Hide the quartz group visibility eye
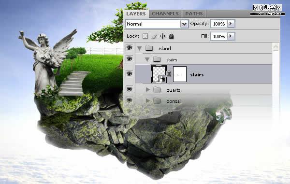290x184 pixels. (129, 89)
